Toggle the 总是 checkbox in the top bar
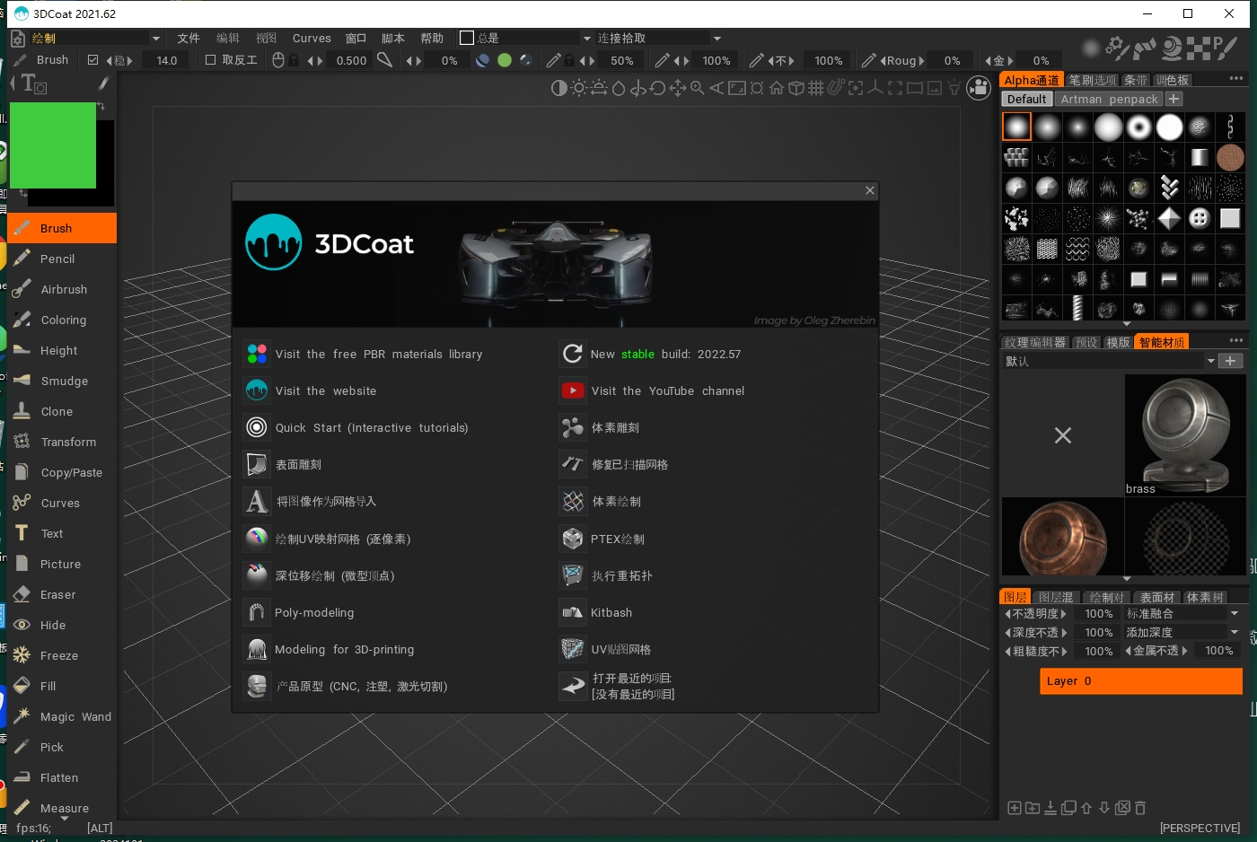Screen dimensions: 1257x842 pos(466,38)
